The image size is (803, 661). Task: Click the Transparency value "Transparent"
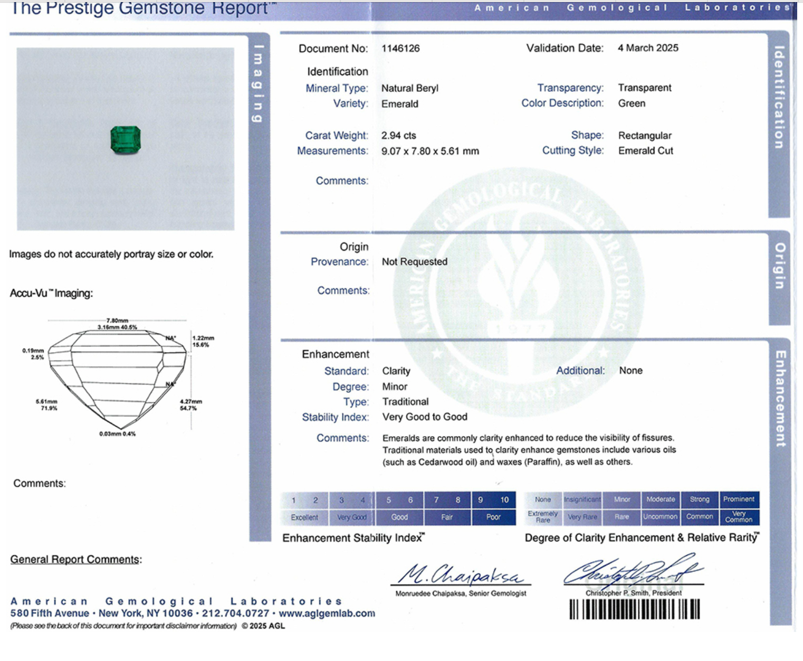[x=645, y=88]
